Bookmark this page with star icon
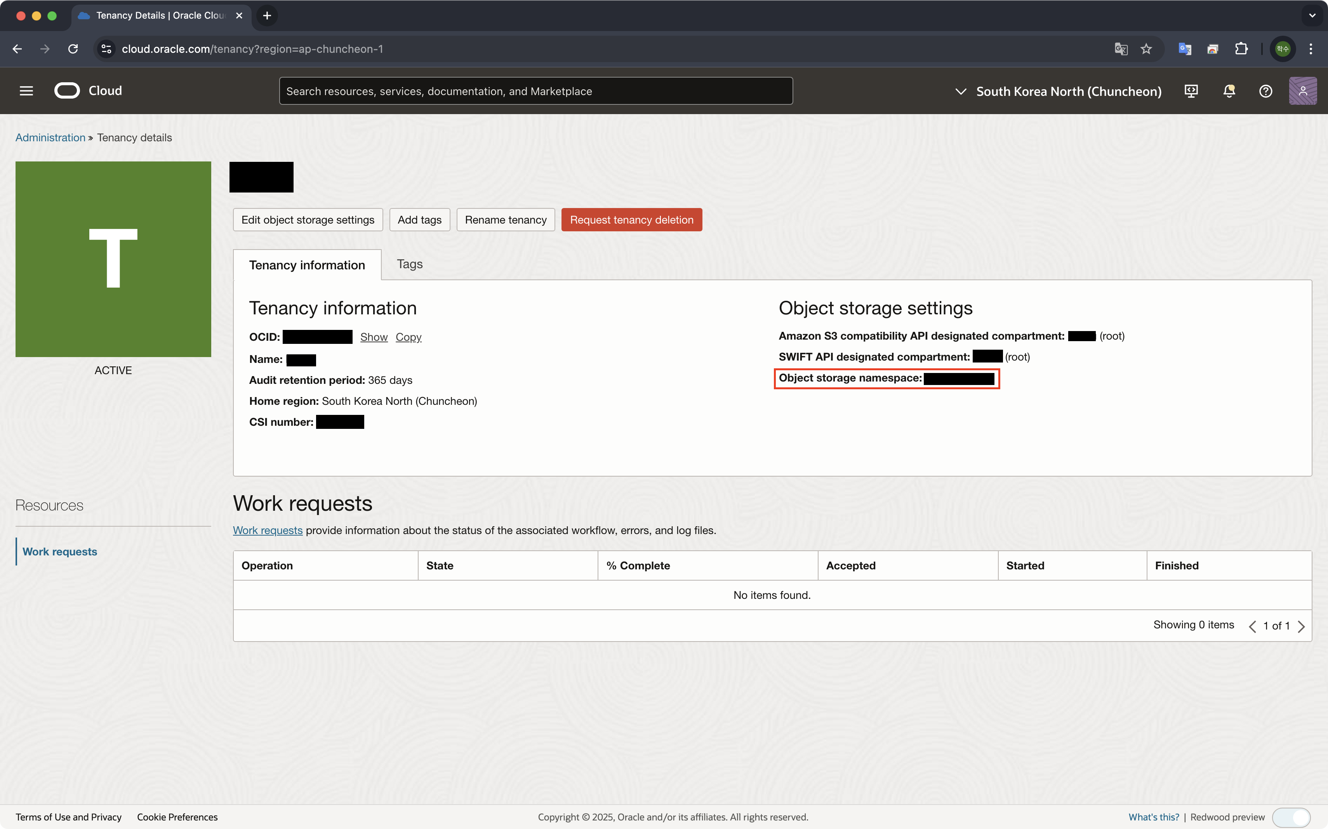The image size is (1328, 829). click(1146, 49)
